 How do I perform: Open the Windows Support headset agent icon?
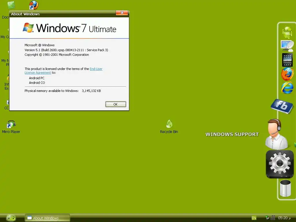(x=276, y=134)
